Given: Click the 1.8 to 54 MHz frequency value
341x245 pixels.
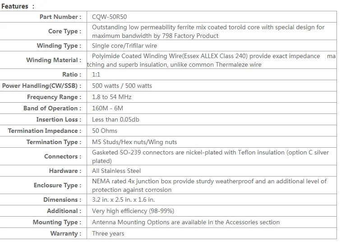Looking at the screenshot, I should pyautogui.click(x=111, y=97).
